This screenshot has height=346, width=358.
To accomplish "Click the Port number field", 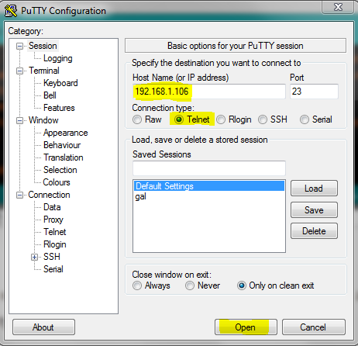I will pyautogui.click(x=314, y=92).
